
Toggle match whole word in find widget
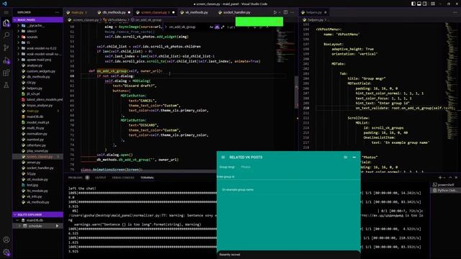pos(217,27)
